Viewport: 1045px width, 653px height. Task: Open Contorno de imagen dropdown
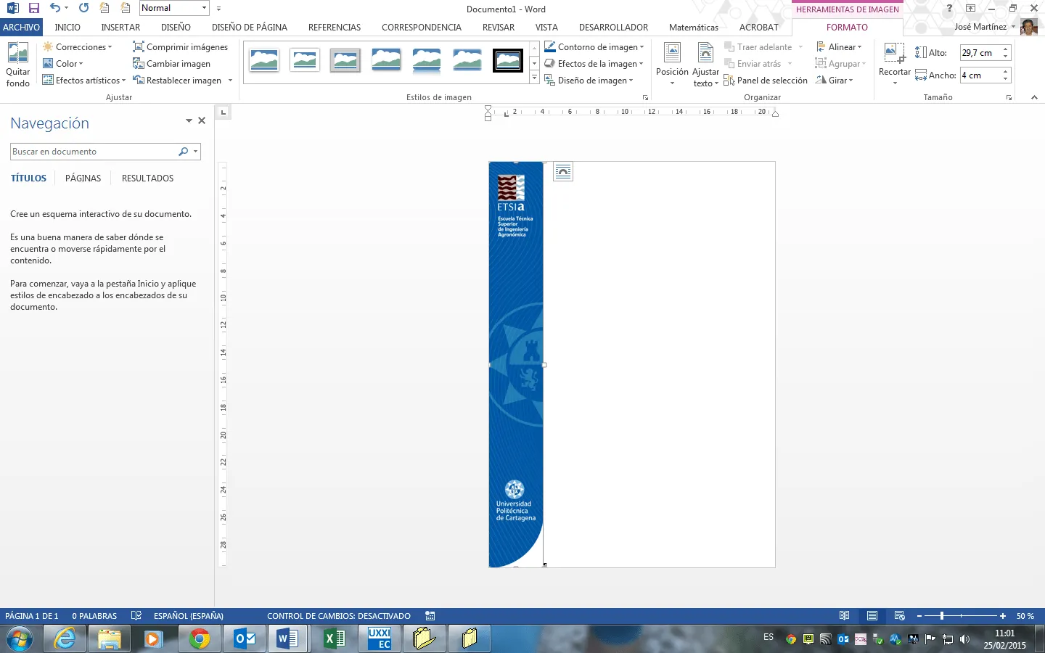tap(594, 47)
